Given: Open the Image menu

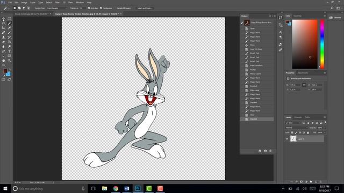Looking at the screenshot, I should (24, 2).
